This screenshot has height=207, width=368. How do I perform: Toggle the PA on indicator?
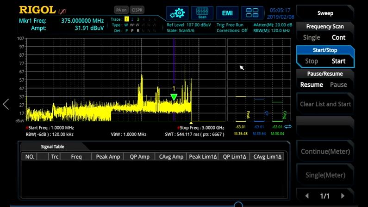121,10
